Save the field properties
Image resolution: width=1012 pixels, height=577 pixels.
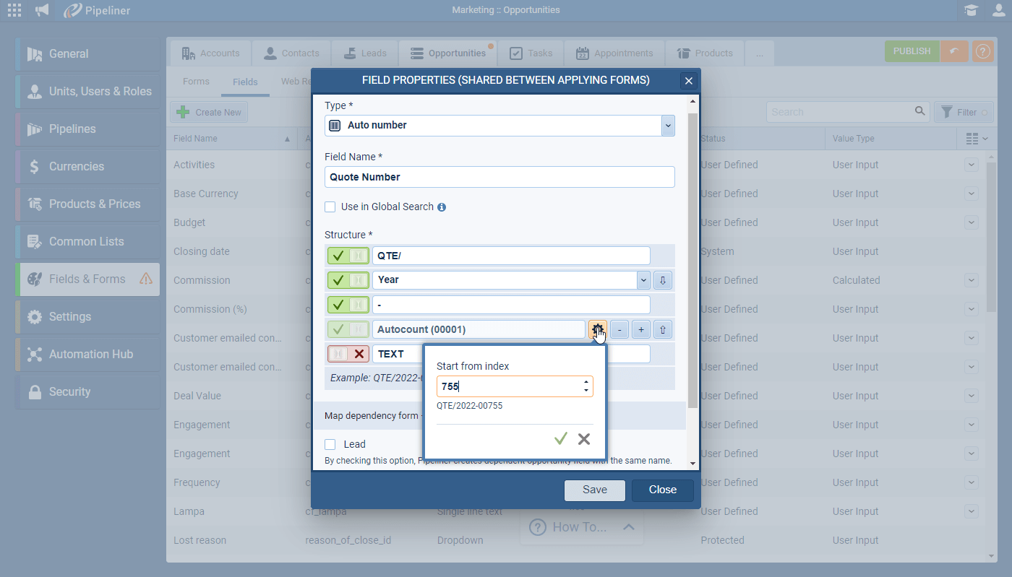[595, 490]
